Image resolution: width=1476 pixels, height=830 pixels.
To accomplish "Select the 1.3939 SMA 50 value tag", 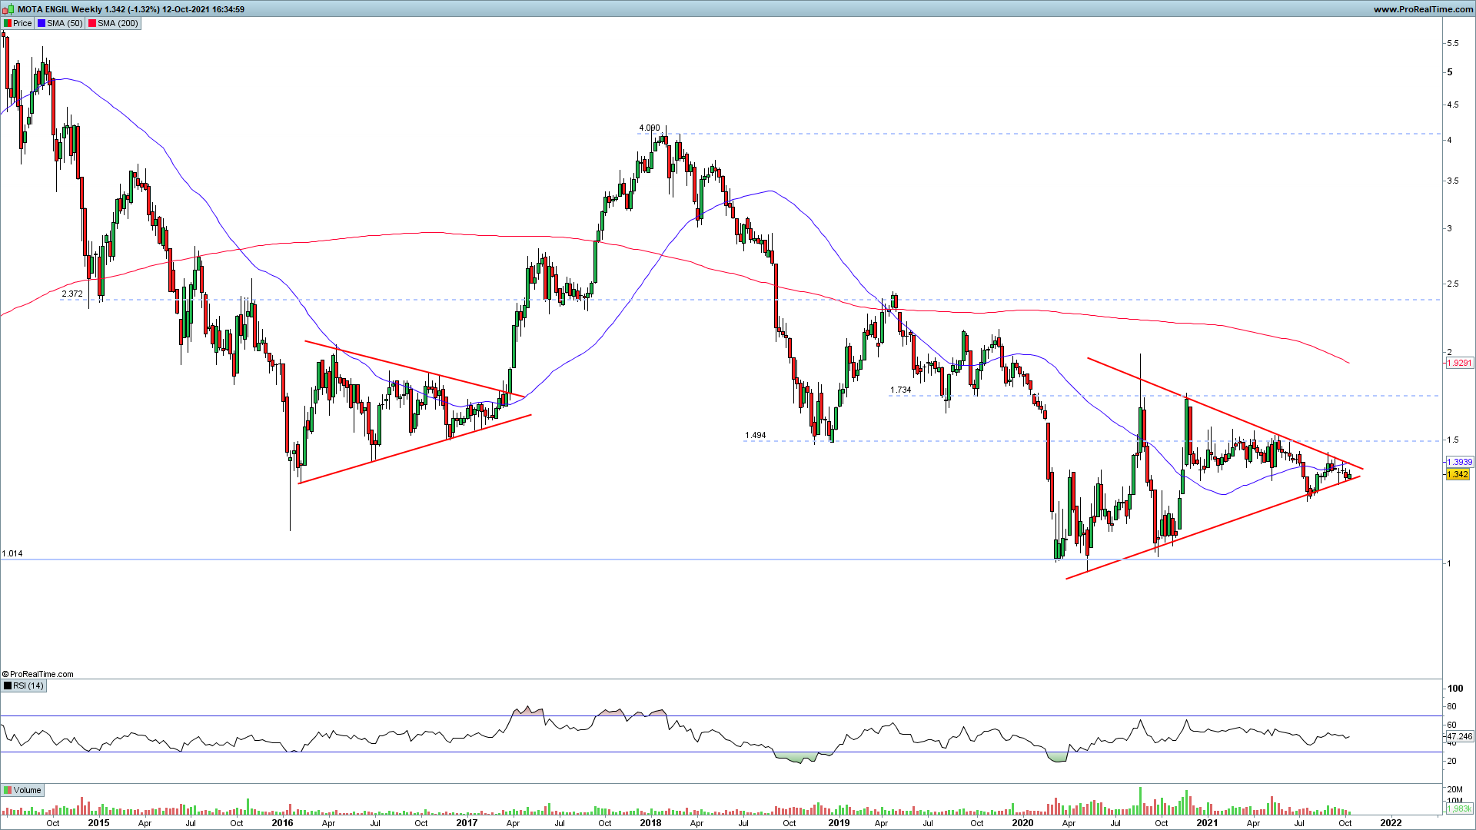I will (x=1459, y=462).
